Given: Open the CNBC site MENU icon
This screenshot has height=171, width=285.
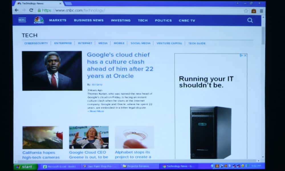Looking at the screenshot, I should tap(22, 20).
